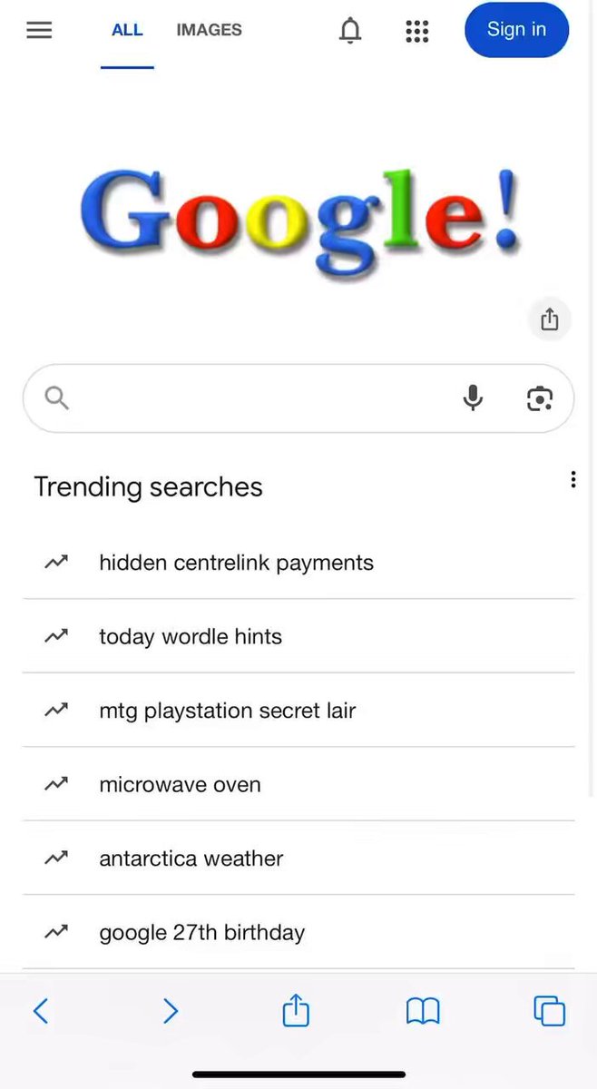Show open Safari tabs overview
Screen dimensions: 597x1089
pyautogui.click(x=549, y=1011)
